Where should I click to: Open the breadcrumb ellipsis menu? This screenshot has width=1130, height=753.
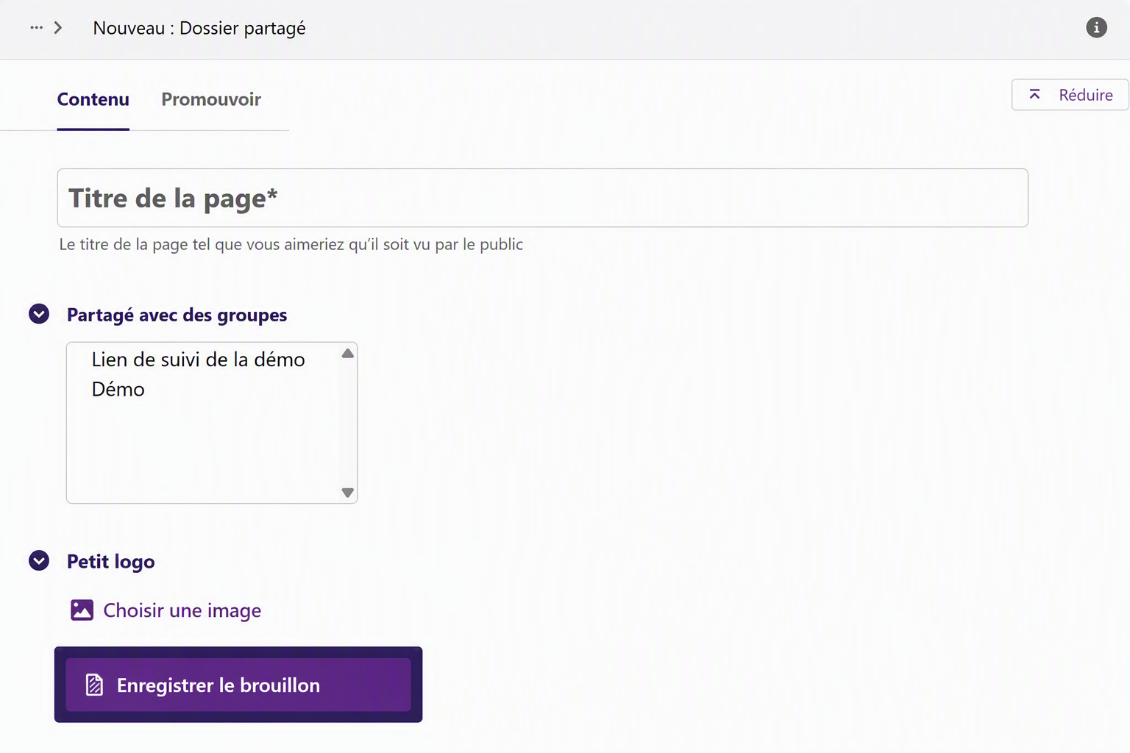(36, 28)
